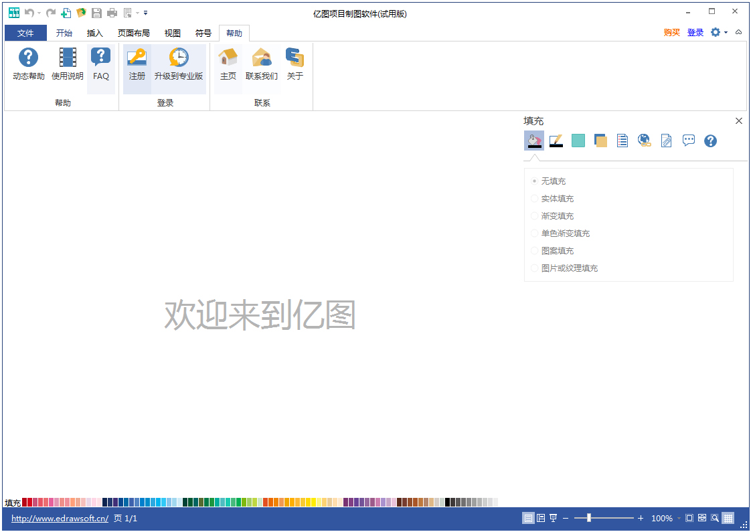Open the settings gear dropdown
The image size is (751, 532).
point(719,32)
